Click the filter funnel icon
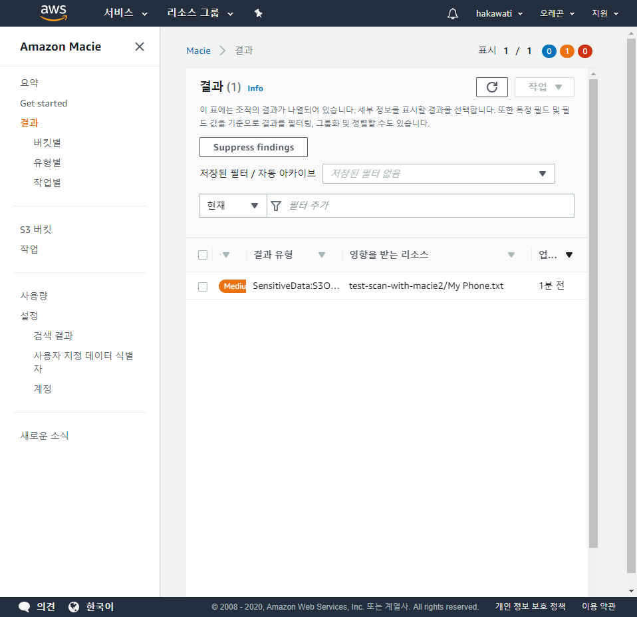The height and width of the screenshot is (617, 637). click(276, 206)
